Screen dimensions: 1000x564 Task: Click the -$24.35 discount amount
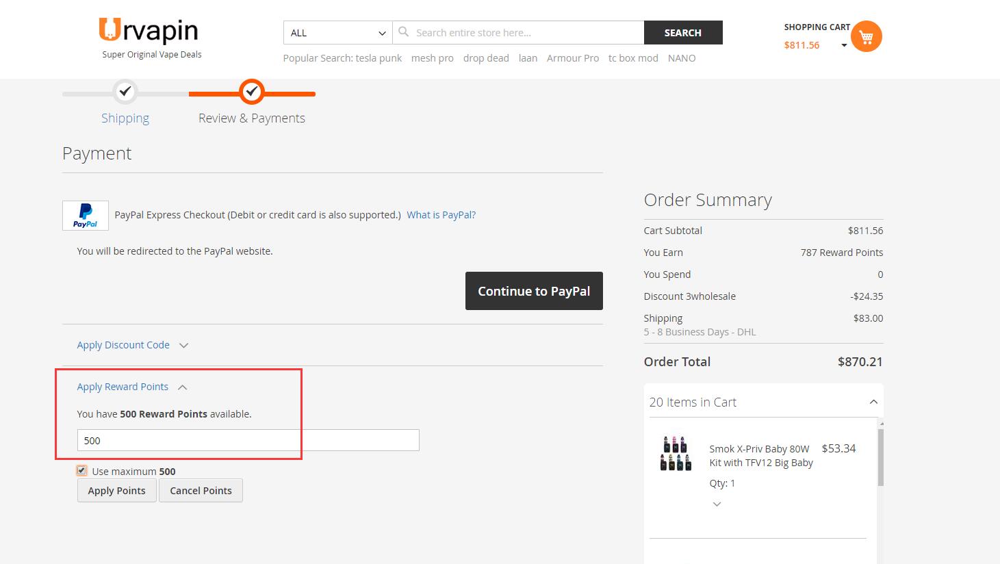tap(867, 296)
